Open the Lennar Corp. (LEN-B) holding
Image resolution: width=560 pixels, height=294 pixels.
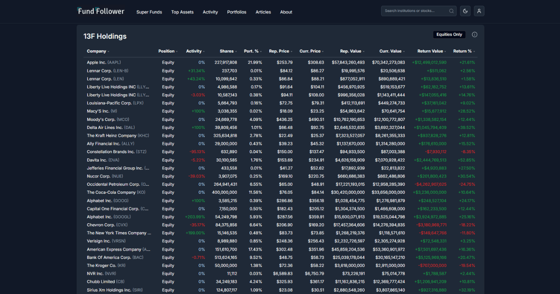[107, 71]
